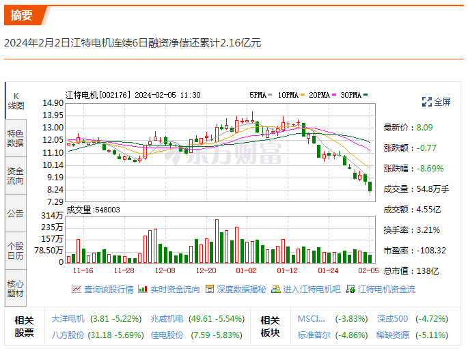Click the fullscreen expand icon
Viewport: 468px width, 349px height.
pyautogui.click(x=427, y=102)
